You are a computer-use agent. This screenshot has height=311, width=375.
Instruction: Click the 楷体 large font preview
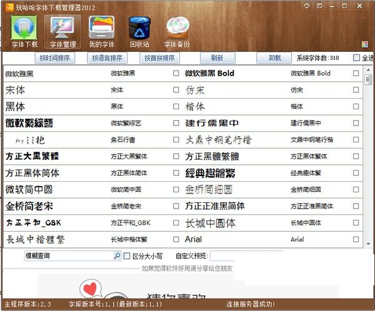click(195, 107)
